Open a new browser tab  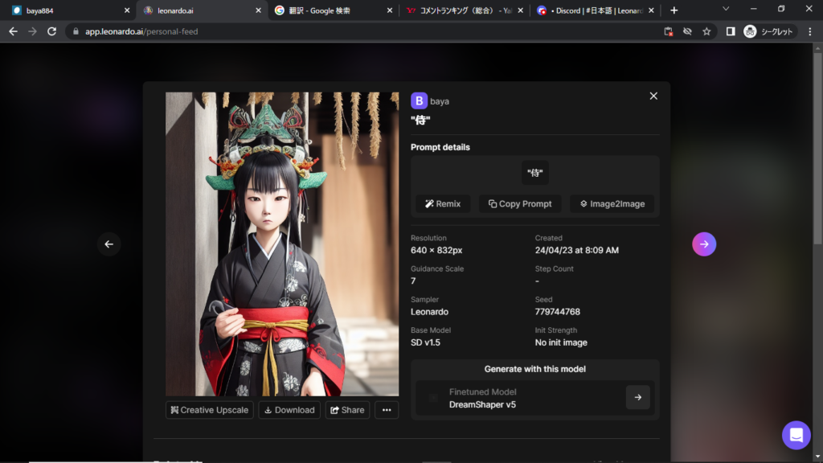click(674, 10)
